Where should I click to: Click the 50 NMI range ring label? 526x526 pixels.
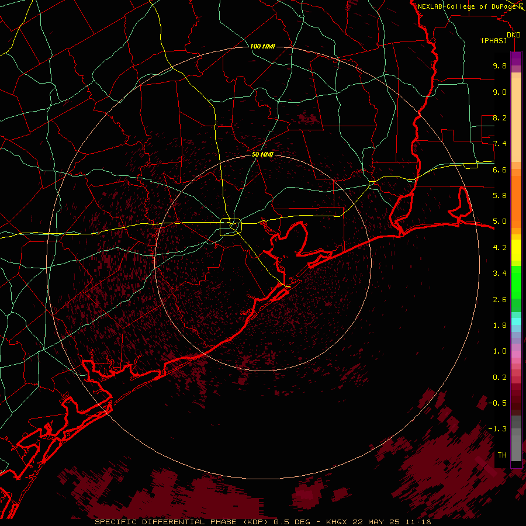pos(262,155)
